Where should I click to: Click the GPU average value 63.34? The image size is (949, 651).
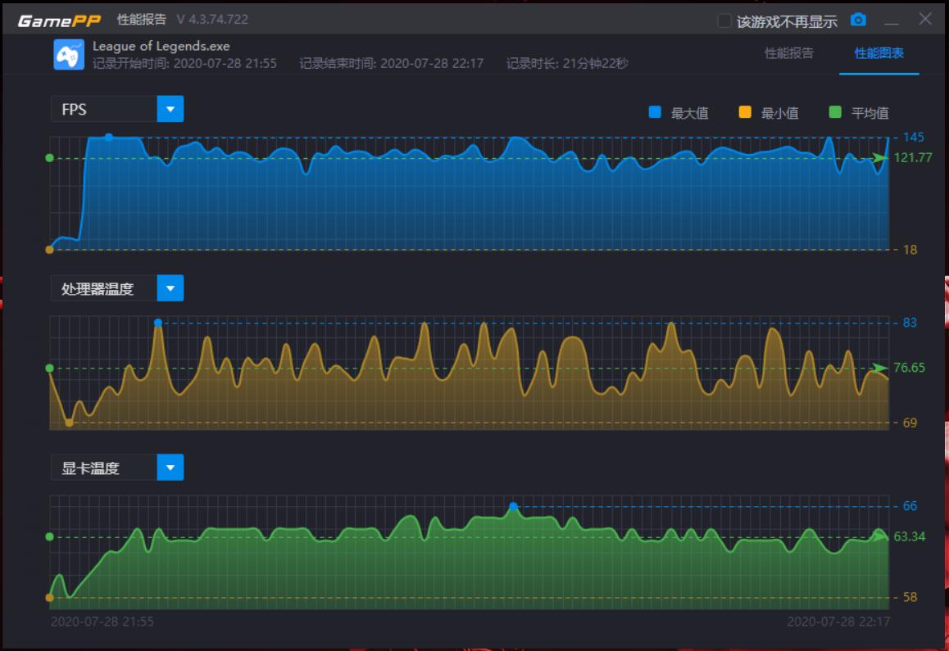pos(909,536)
